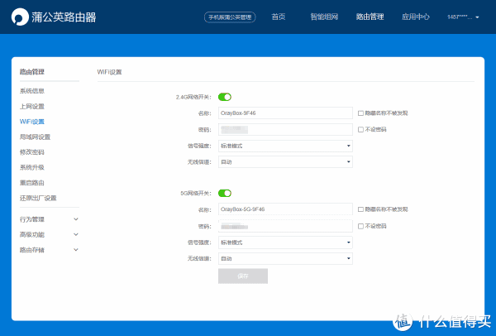
Task: Click 重启路由 in sidebar
Action: point(32,183)
